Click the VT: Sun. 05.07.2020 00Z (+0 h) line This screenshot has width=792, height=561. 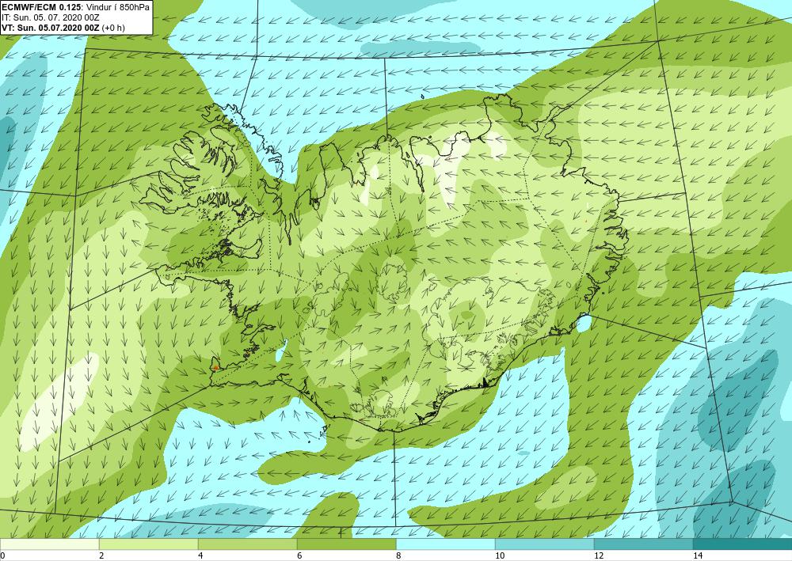point(63,27)
